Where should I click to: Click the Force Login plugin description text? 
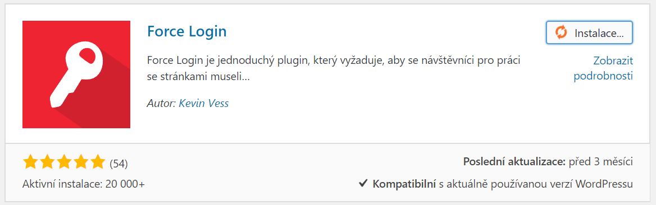tap(334, 68)
